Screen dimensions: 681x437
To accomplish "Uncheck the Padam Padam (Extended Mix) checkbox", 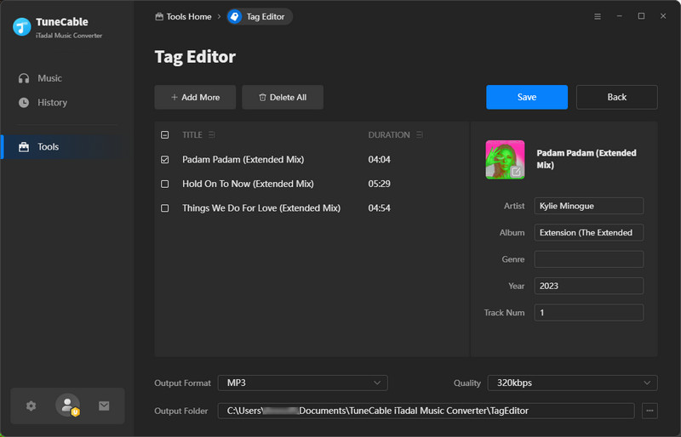I will click(x=164, y=159).
